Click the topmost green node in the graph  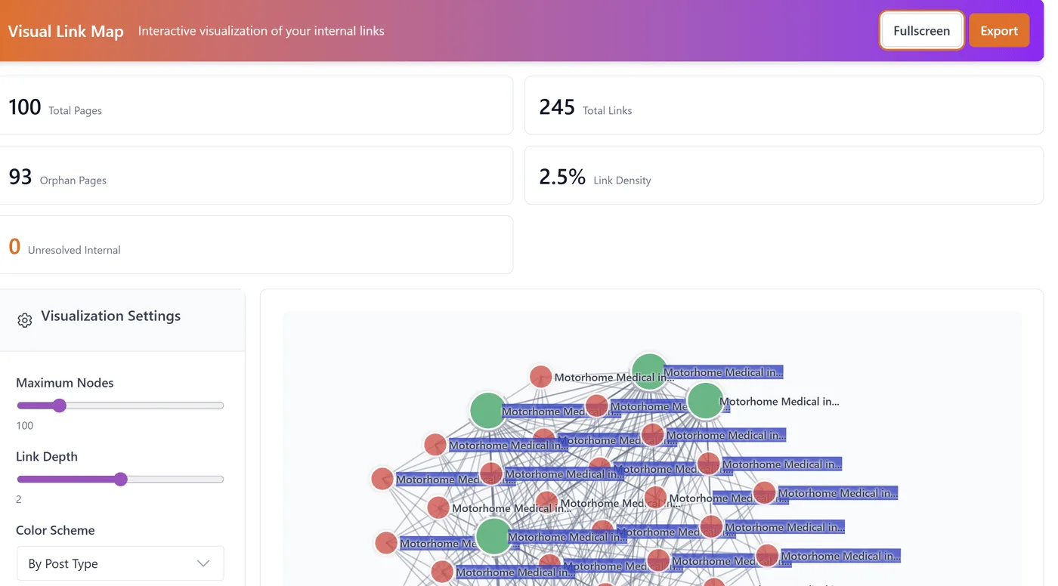648,372
